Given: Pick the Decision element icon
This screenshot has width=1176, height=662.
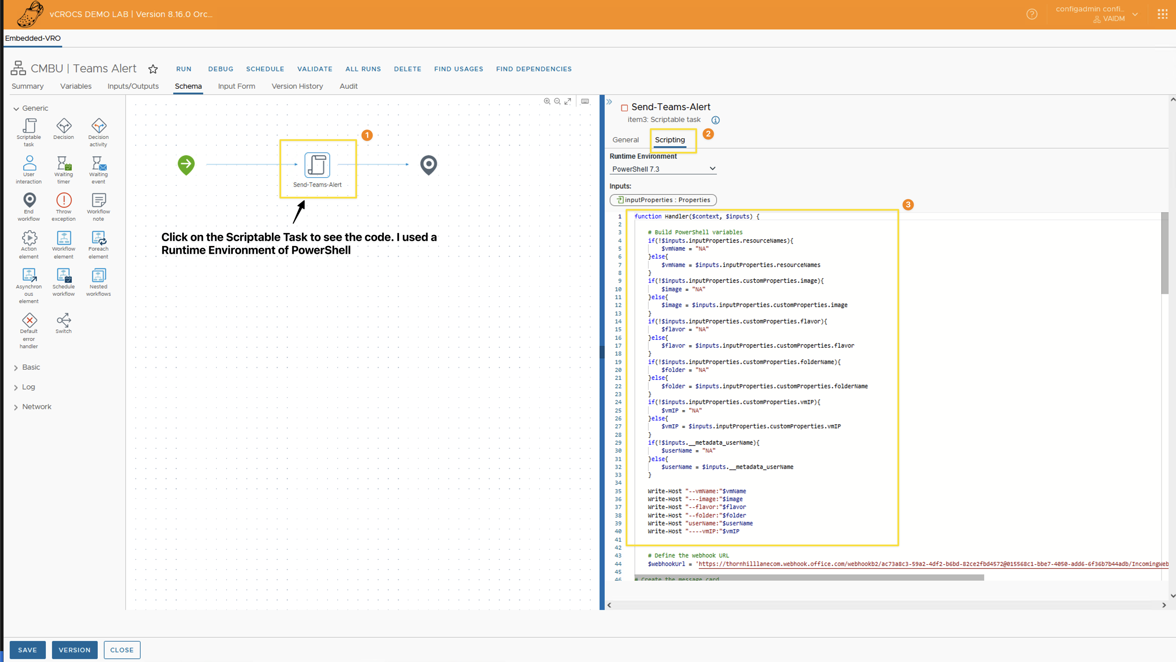Looking at the screenshot, I should 63,126.
